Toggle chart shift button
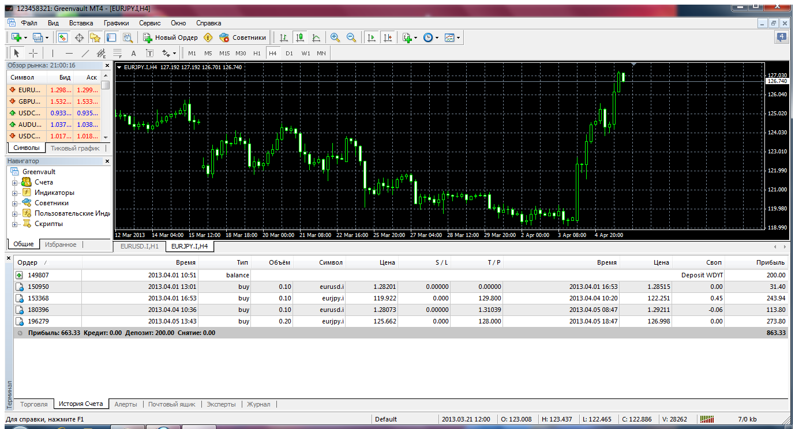 coord(387,37)
